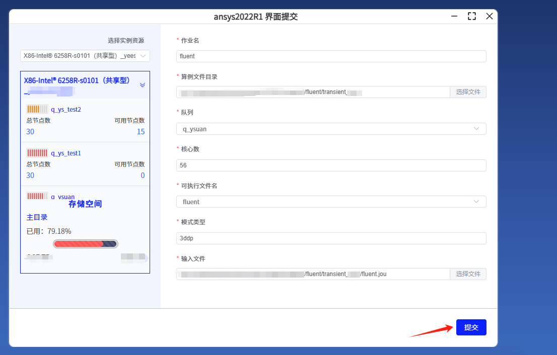557x355 pixels.
Task: Open the 主目录 home directory link
Action: click(37, 217)
